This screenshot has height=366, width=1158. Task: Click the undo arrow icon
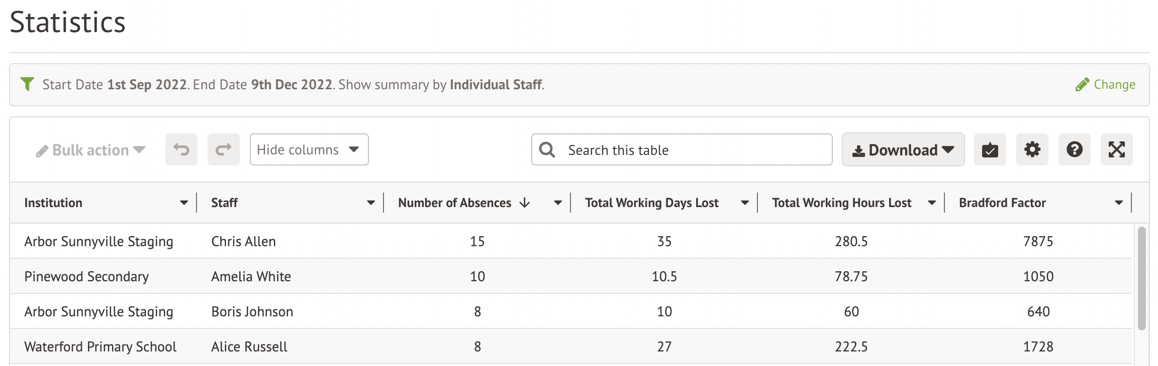click(181, 149)
